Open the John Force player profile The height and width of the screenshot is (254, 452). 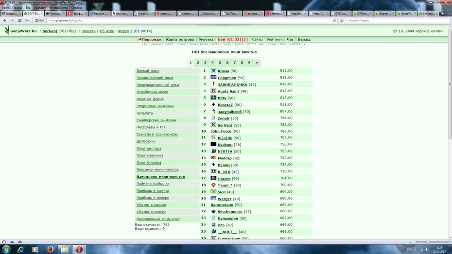coord(221,131)
